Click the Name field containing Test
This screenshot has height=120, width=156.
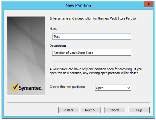[91, 37]
